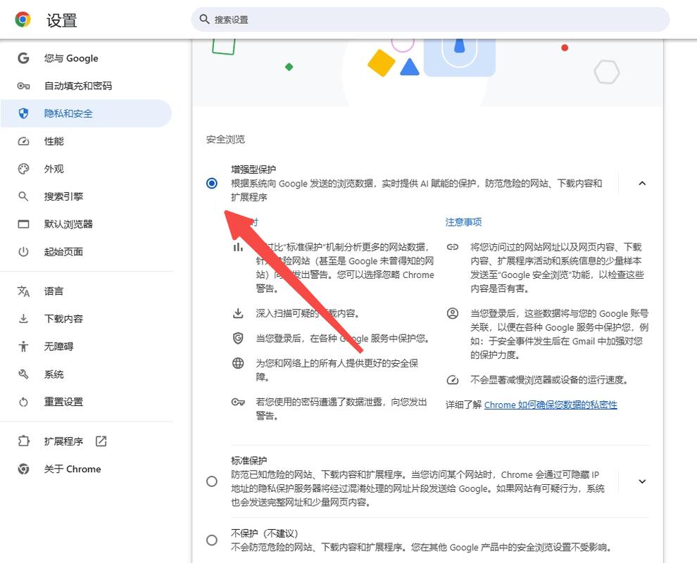This screenshot has height=563, width=697.
Task: Open 自动填充和密码 settings section
Action: pos(86,86)
